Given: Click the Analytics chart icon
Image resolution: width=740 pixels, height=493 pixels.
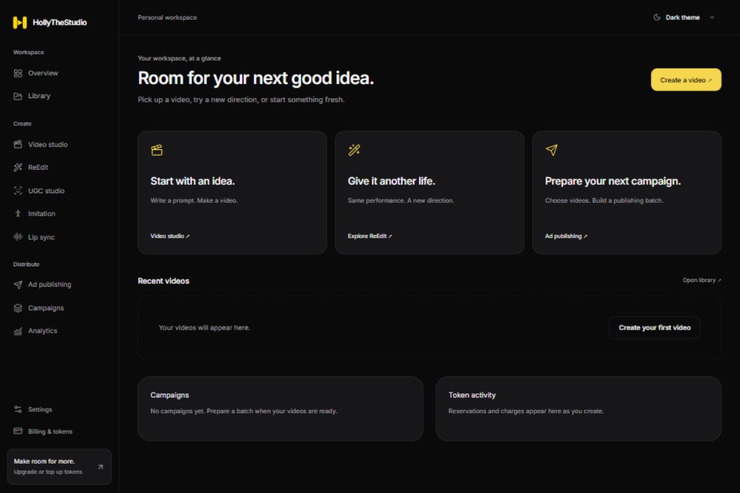Looking at the screenshot, I should (18, 331).
